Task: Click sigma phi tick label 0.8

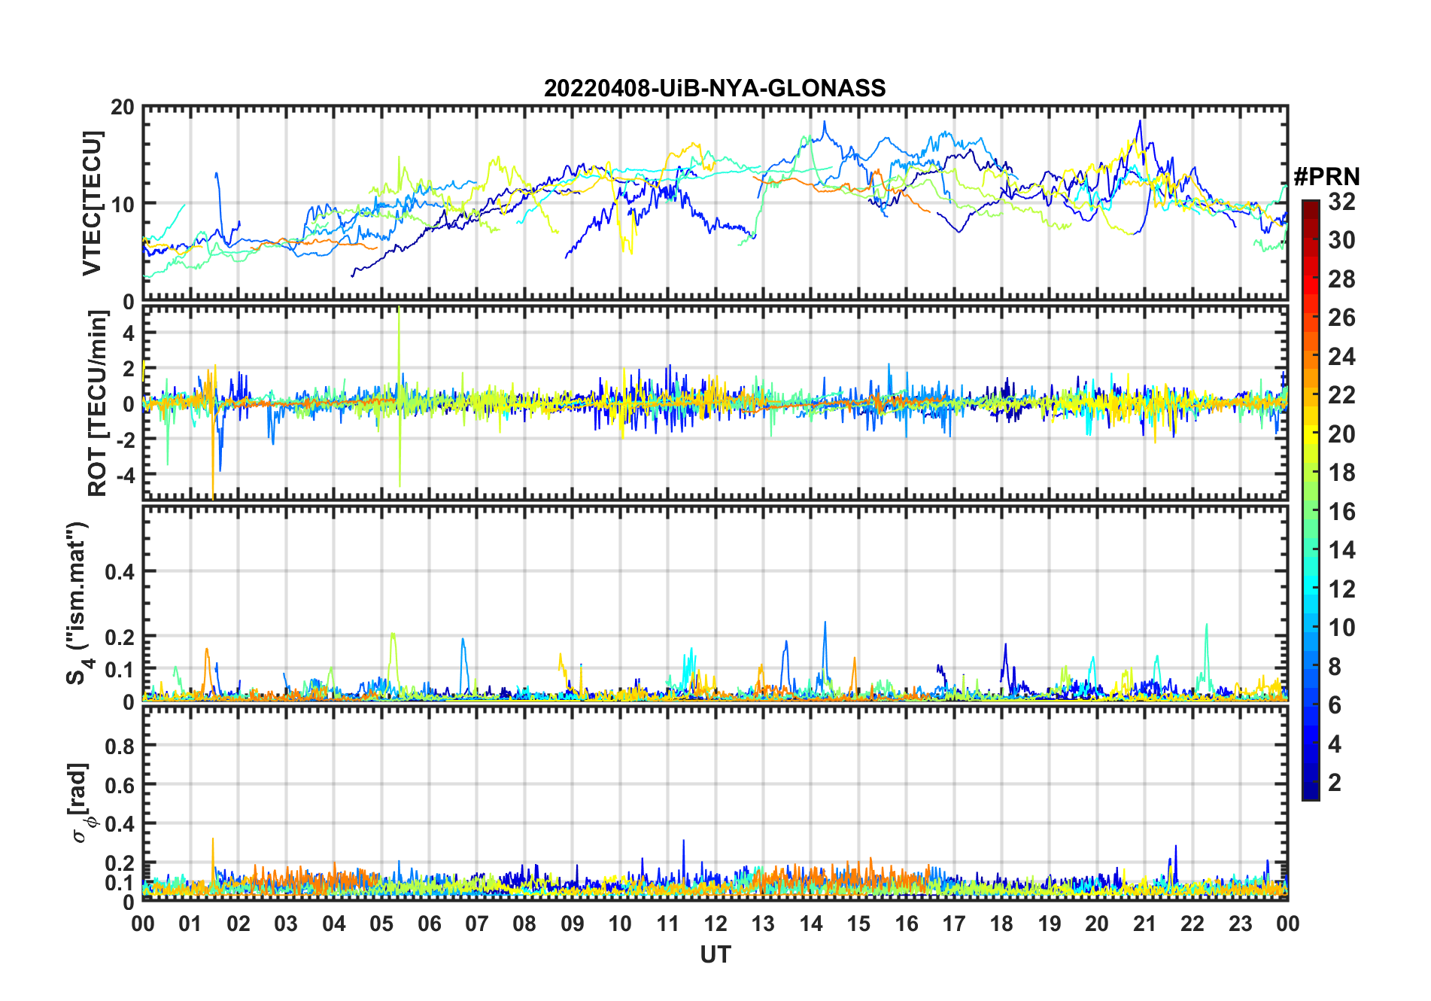Action: coord(119,746)
